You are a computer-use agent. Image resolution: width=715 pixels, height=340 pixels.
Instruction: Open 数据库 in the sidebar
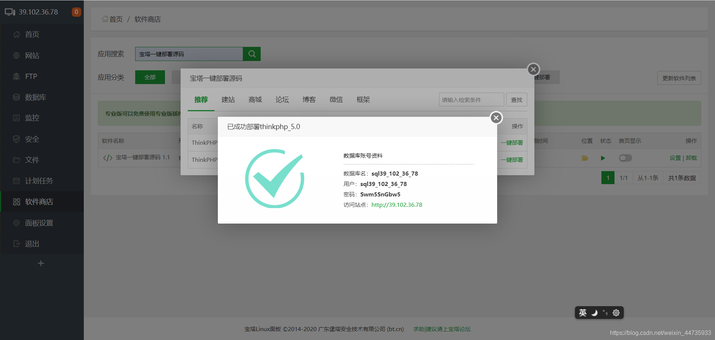click(x=42, y=97)
